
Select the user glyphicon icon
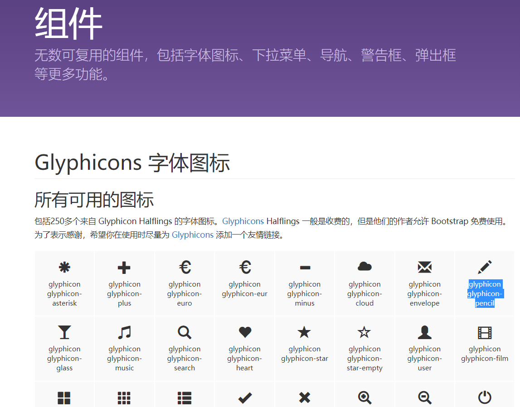[424, 332]
